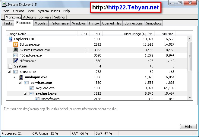Select the System process name
Viewport: 199px width, 137px height.
pos(21,66)
